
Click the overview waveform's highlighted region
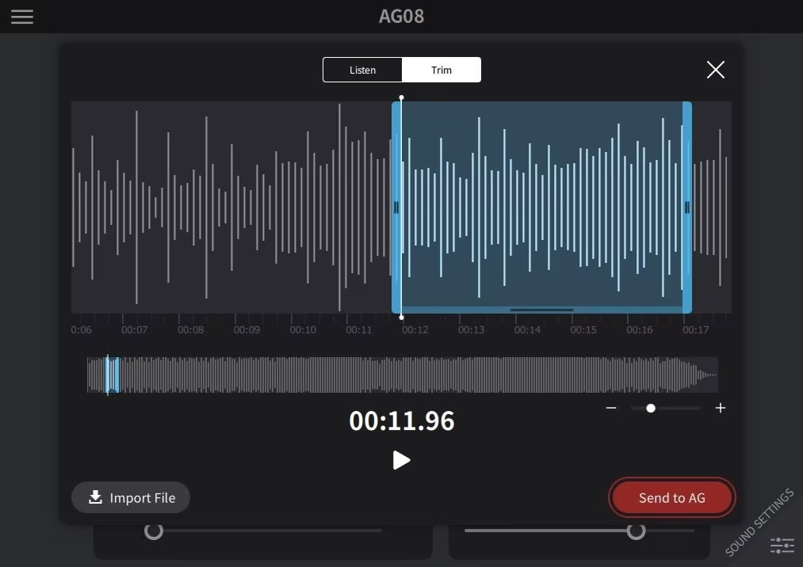tap(113, 375)
